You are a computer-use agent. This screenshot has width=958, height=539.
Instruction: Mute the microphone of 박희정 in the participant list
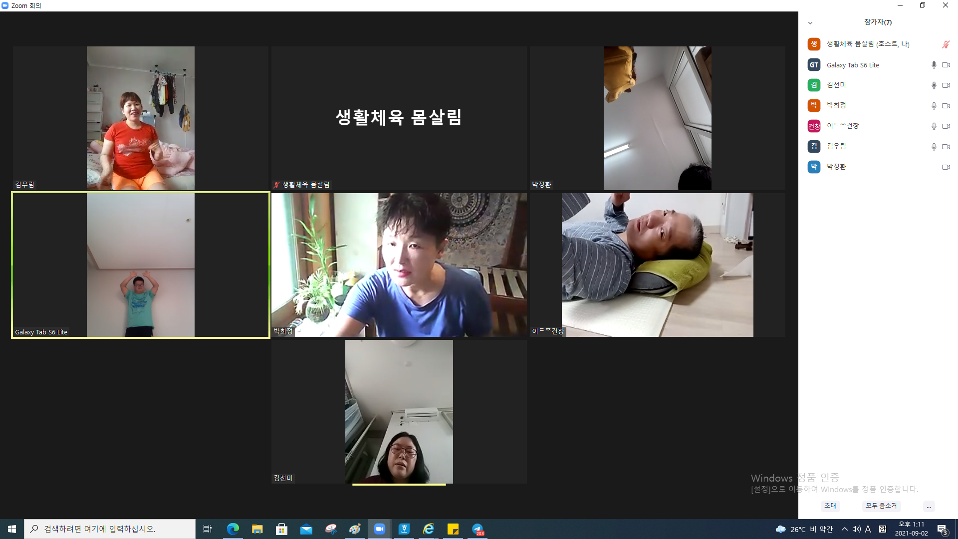click(x=934, y=106)
